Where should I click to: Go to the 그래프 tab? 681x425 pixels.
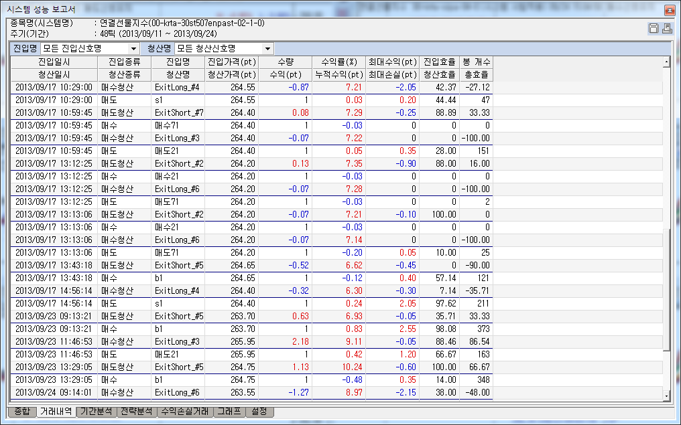coord(229,412)
